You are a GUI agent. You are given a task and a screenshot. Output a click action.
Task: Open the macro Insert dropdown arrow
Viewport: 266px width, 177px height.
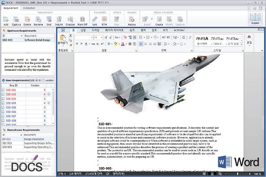pyautogui.click(x=152, y=19)
